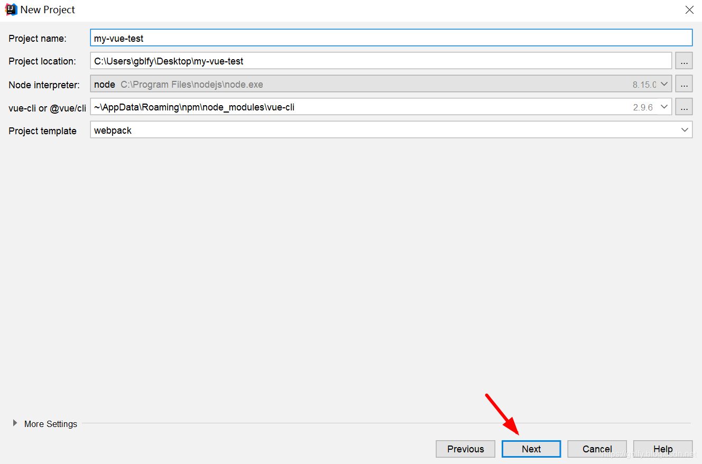Open the vue-cli package dropdown arrow

point(665,107)
